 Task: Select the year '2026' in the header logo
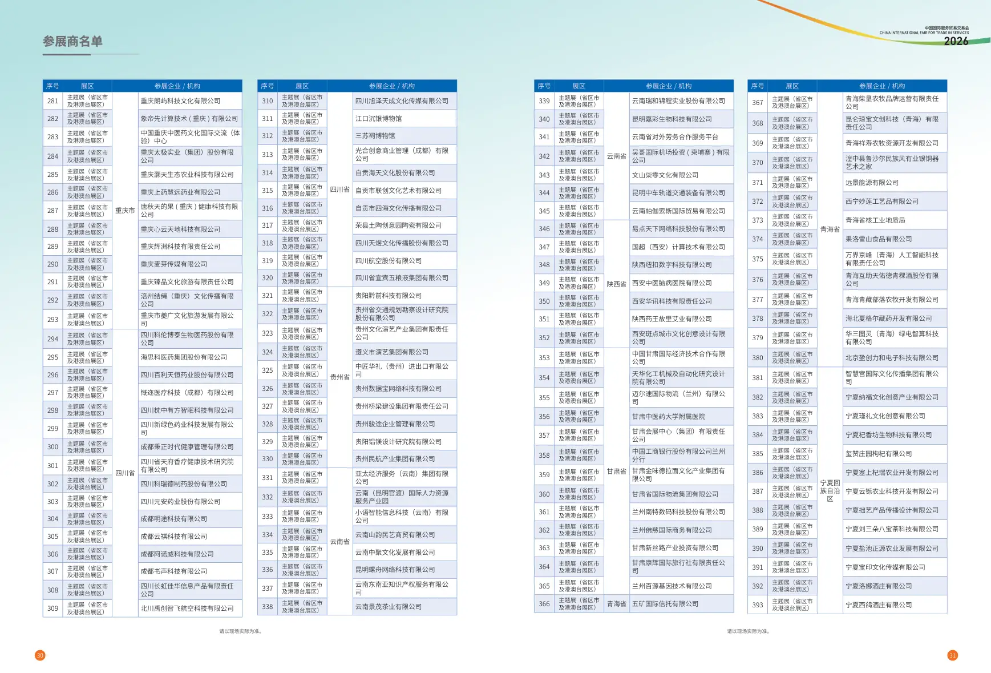click(x=956, y=41)
